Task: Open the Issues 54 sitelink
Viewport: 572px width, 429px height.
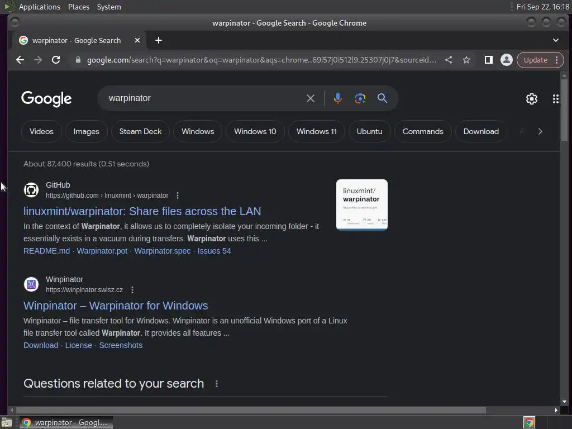Action: point(214,251)
